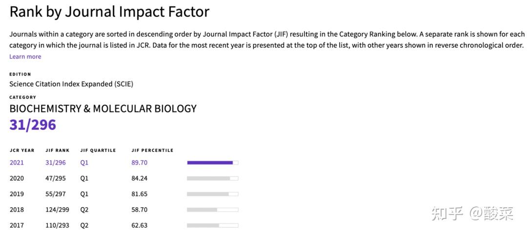Screen dimensions: 527x235
Task: Click the large 31/296 category rank
Action: (x=33, y=125)
